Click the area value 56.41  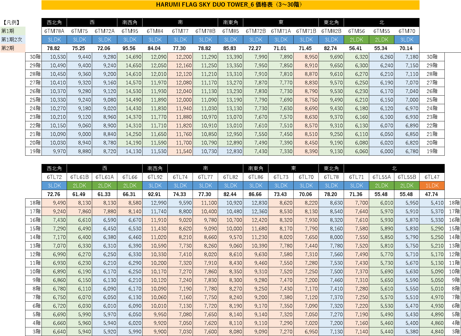(x=356, y=48)
